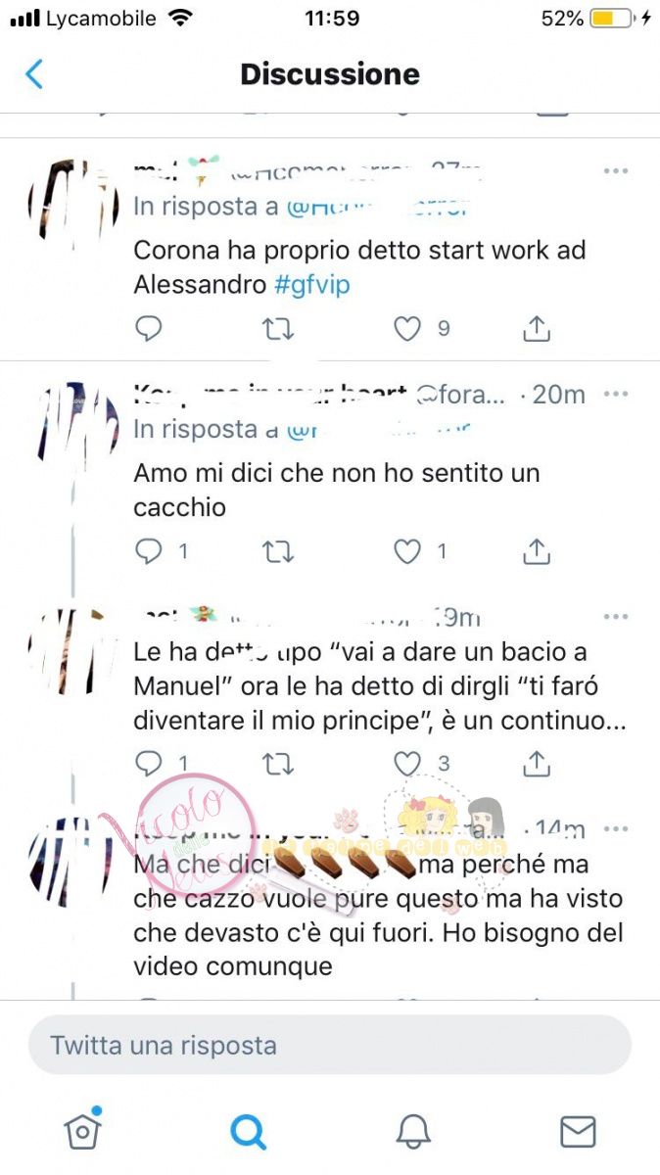The height and width of the screenshot is (1175, 660).
Task: Tap the #gfvip hashtag link
Action: click(312, 285)
